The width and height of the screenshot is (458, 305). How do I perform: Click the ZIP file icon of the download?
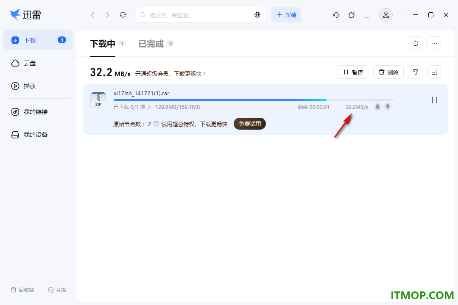tap(98, 100)
